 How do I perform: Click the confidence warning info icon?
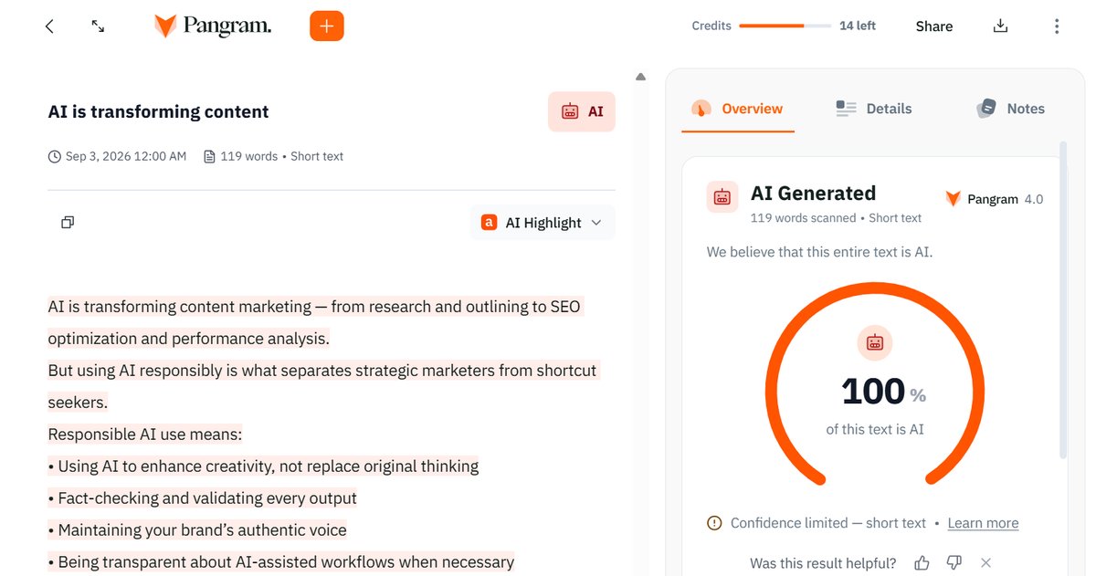714,523
